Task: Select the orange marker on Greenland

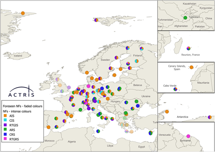Action: [x=23, y=13]
